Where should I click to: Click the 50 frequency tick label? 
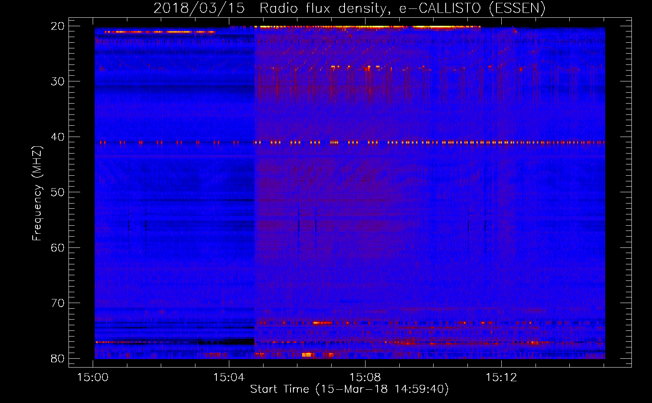(x=58, y=192)
